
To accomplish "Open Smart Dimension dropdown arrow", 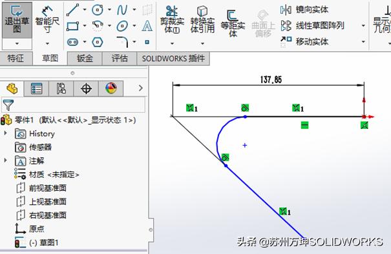I will [x=47, y=44].
